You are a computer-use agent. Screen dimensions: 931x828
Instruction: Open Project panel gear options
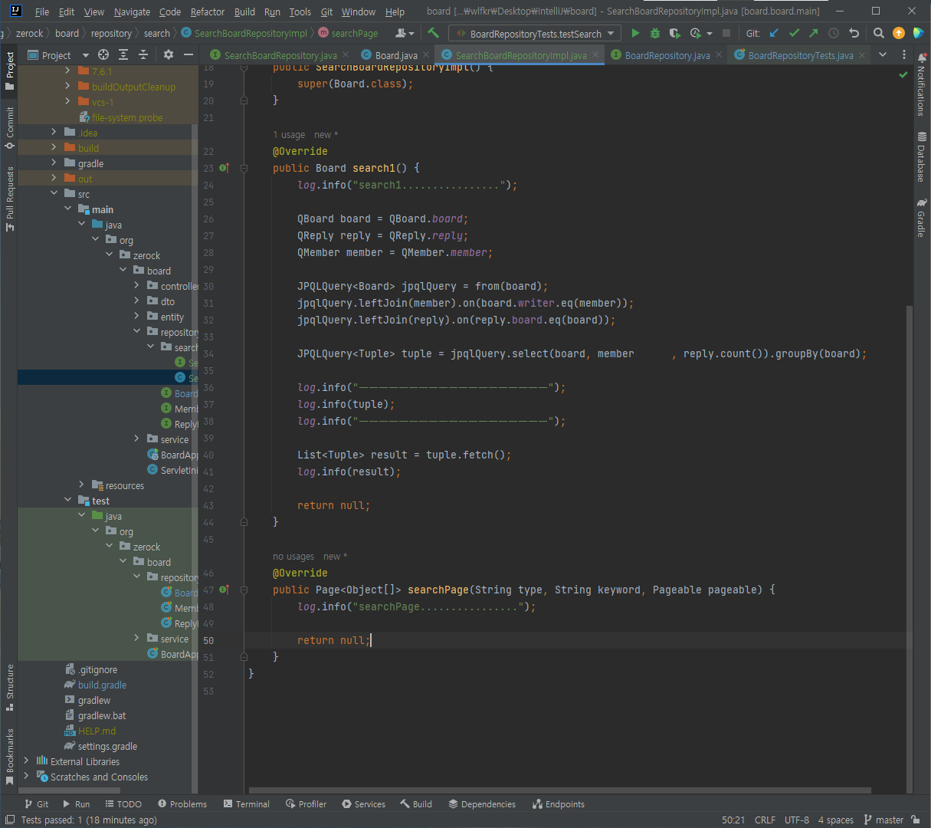169,55
